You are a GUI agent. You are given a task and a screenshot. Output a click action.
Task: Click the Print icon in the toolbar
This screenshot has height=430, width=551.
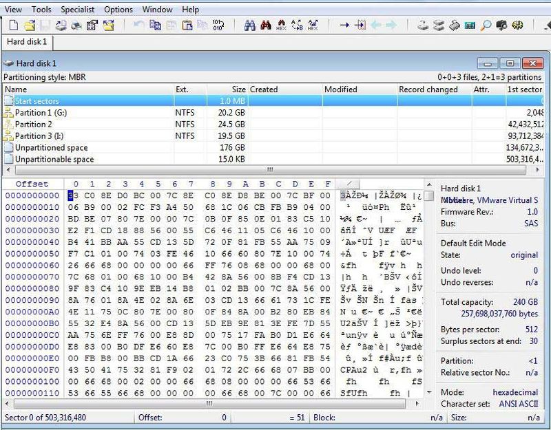click(x=76, y=25)
